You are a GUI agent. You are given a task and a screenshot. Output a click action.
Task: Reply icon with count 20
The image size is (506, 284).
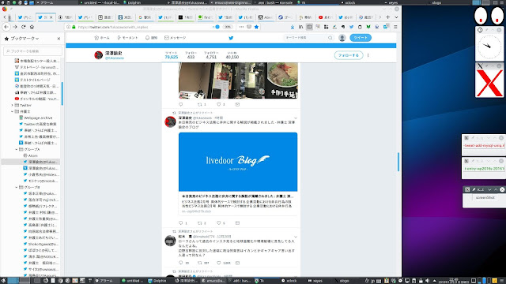coord(181,263)
